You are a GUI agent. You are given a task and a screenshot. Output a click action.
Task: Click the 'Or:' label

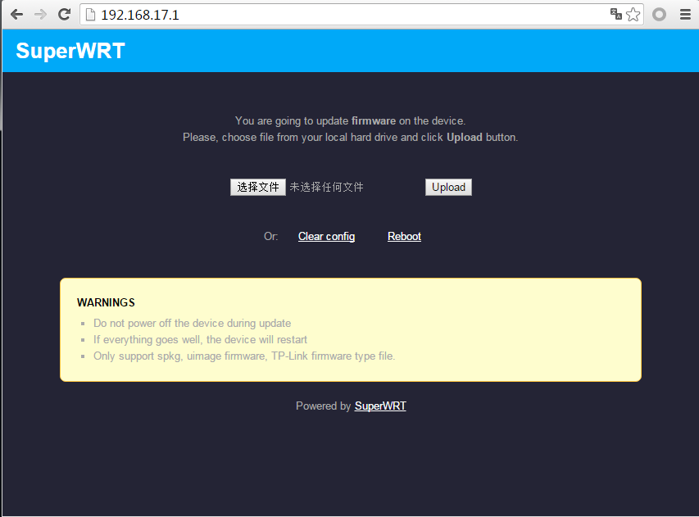(x=271, y=236)
